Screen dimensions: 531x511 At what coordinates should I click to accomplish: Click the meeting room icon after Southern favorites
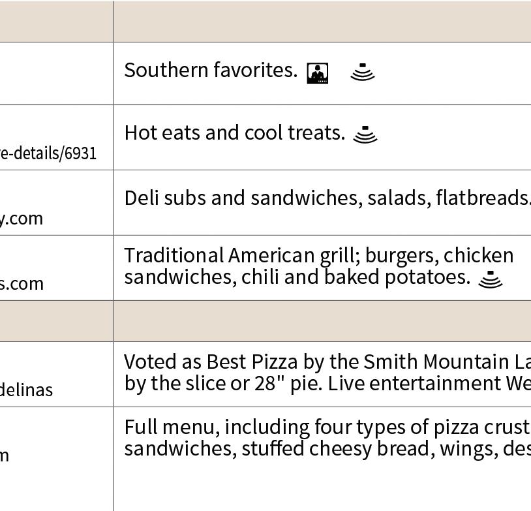click(318, 73)
